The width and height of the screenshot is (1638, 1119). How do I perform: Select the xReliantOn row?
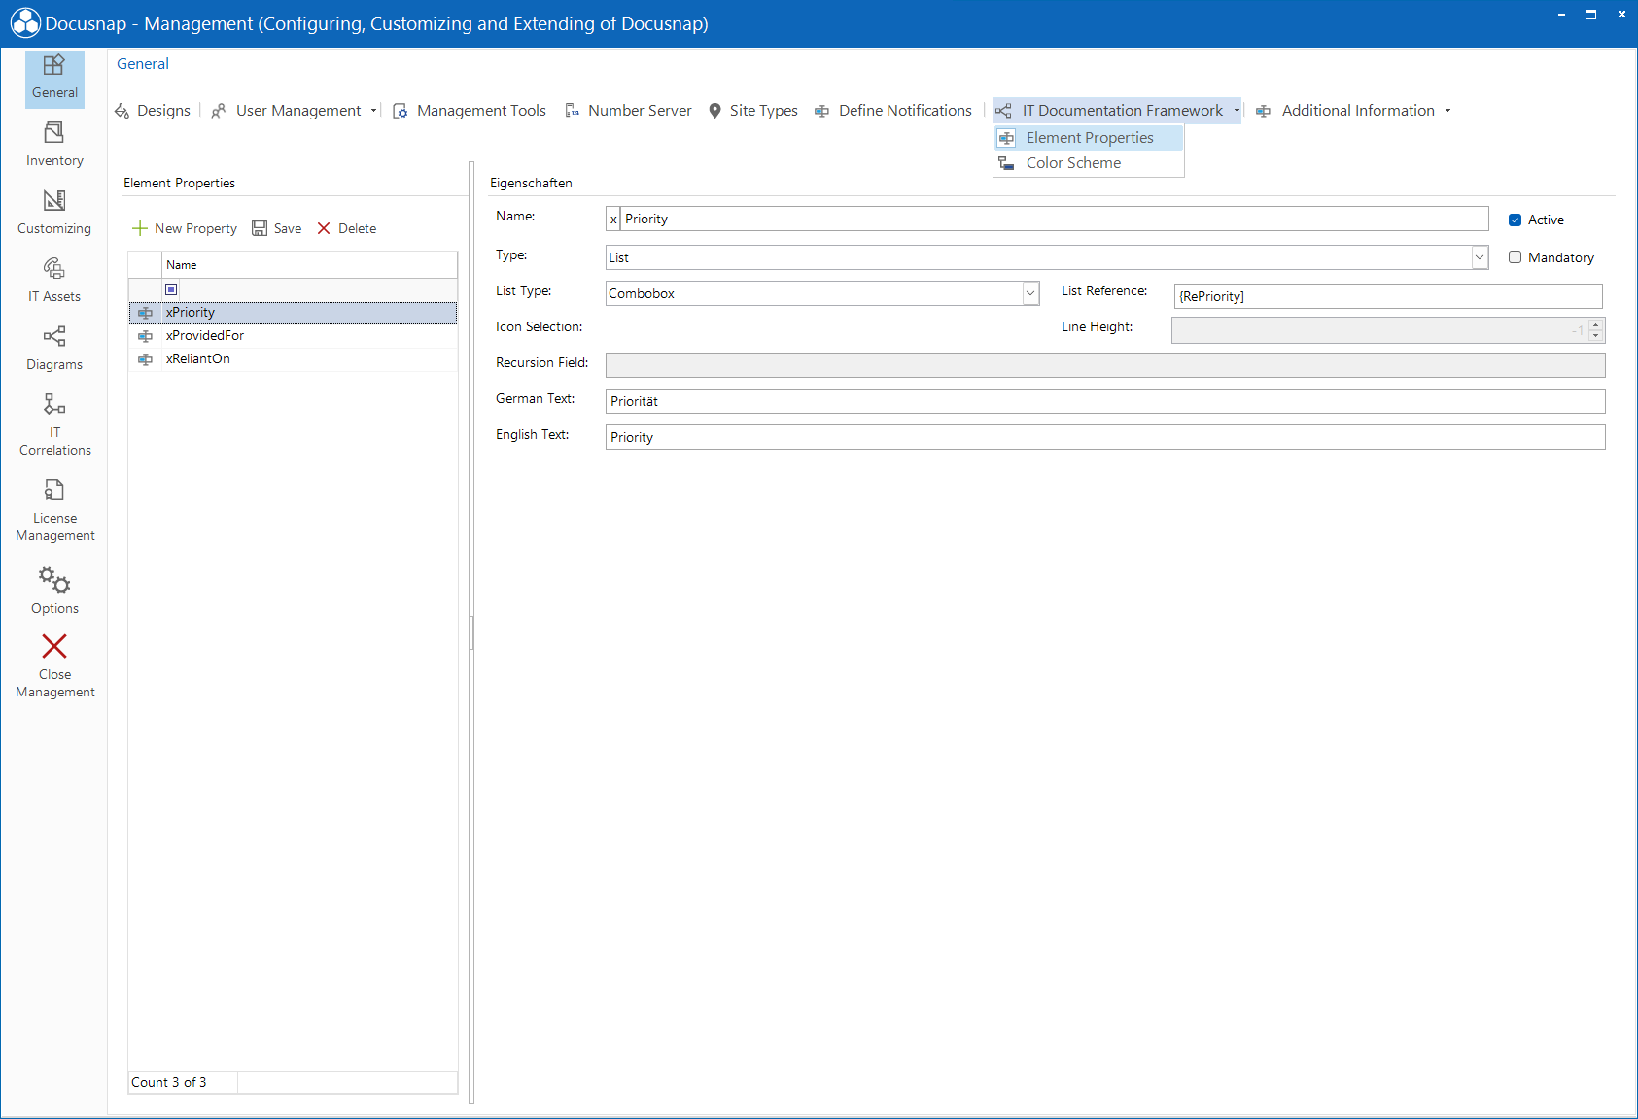293,358
